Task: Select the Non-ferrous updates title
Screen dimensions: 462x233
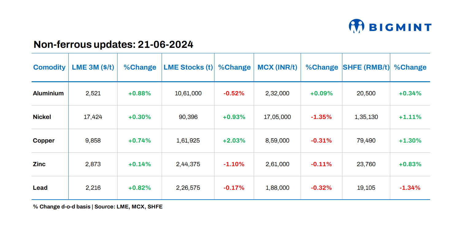Action: pyautogui.click(x=113, y=44)
